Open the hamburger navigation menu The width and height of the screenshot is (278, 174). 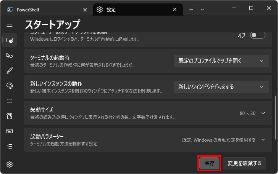coord(10,25)
